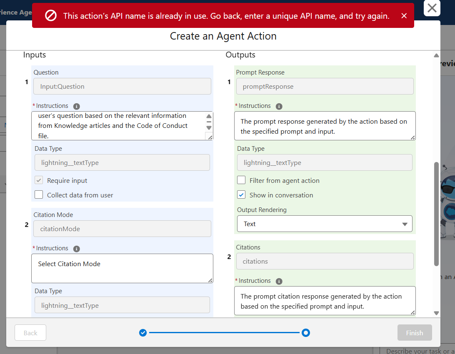Open info tooltip for Prompt Response Instructions
The image size is (455, 354).
279,106
